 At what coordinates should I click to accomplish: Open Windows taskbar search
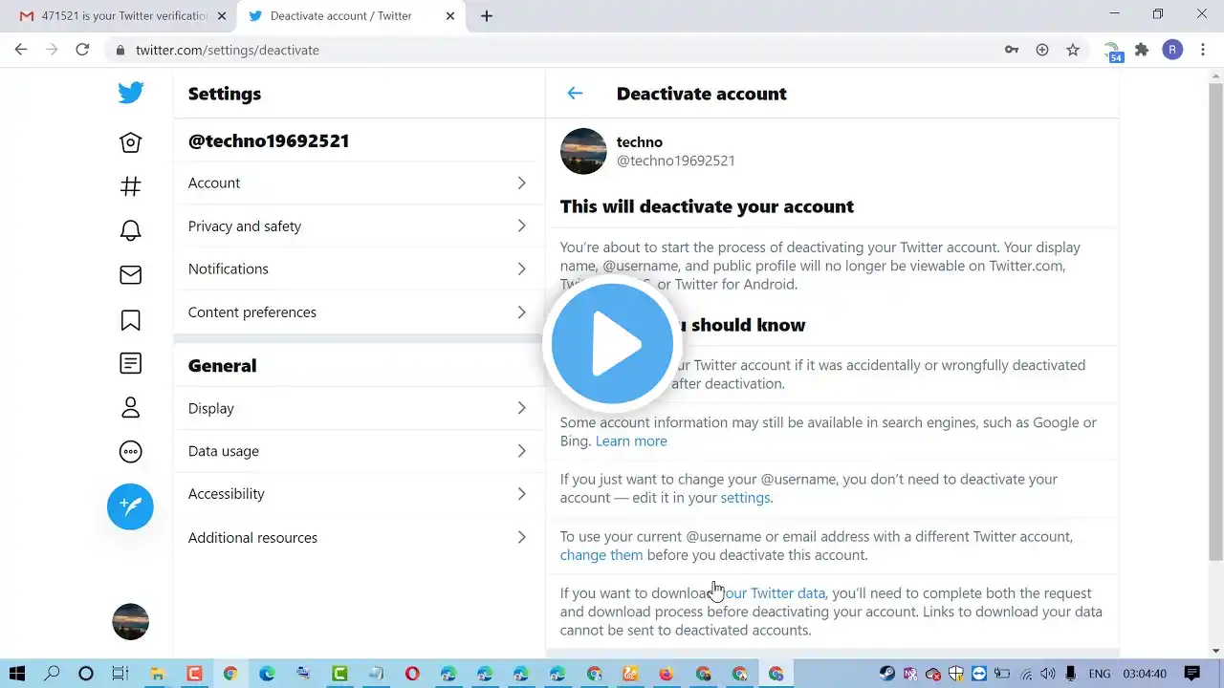pos(52,674)
